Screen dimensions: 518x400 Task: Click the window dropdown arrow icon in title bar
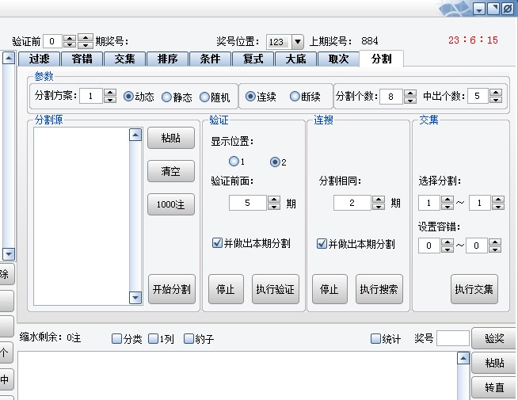point(480,8)
